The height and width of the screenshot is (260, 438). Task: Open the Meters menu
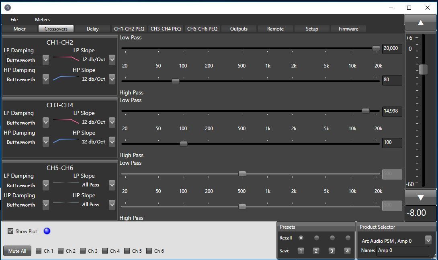click(42, 19)
